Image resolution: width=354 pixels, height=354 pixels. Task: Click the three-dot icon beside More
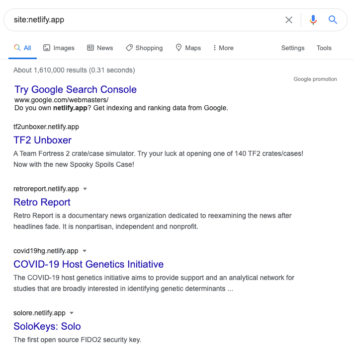214,48
